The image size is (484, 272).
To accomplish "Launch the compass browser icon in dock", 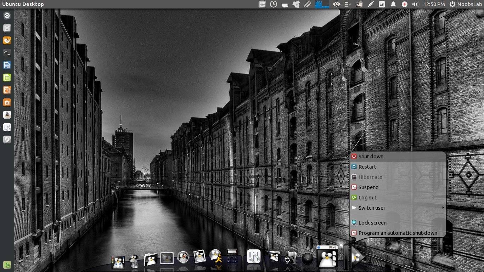I will (x=183, y=257).
